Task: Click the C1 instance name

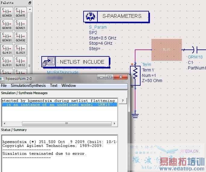Action: click(x=191, y=62)
